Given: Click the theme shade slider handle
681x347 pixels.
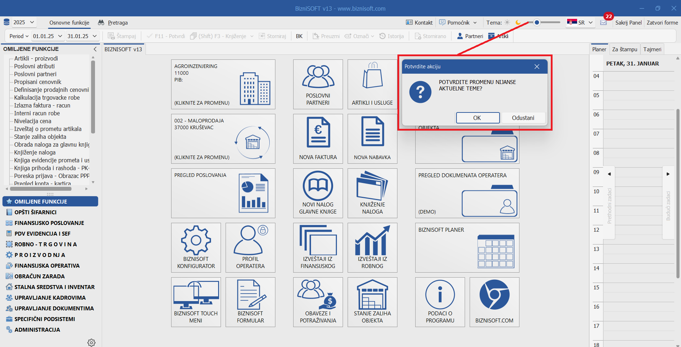Looking at the screenshot, I should pyautogui.click(x=537, y=22).
